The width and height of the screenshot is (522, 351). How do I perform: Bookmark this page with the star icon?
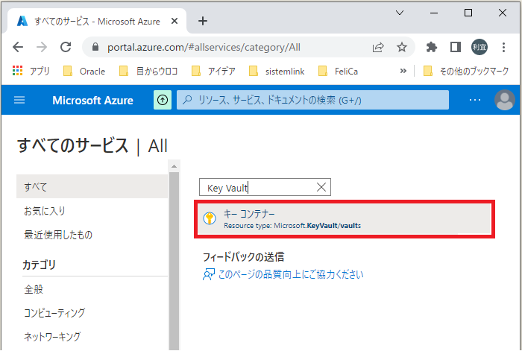pos(402,47)
